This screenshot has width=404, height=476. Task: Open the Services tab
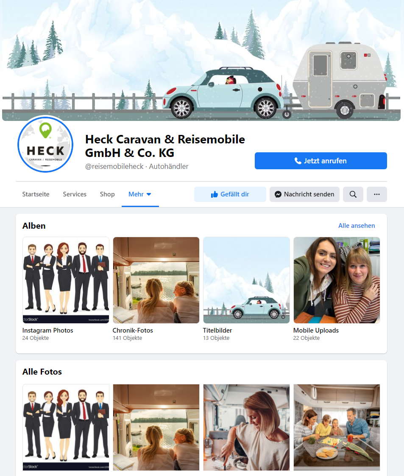point(75,194)
